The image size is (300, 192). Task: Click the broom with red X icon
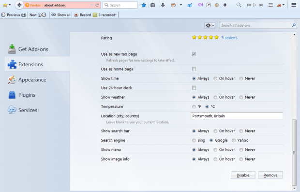click(x=279, y=5)
